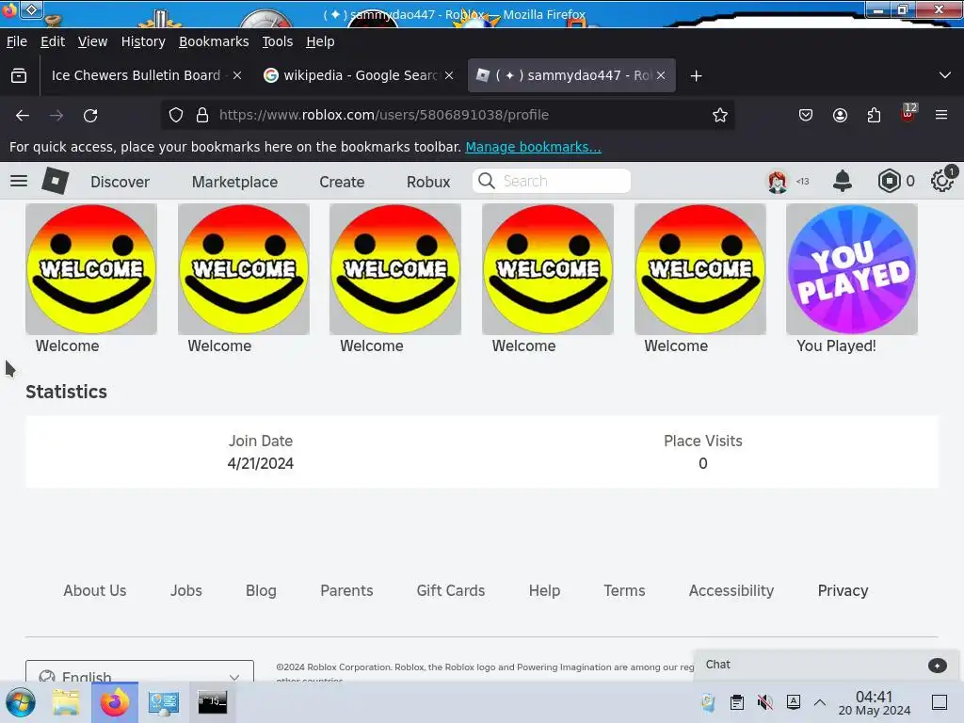The width and height of the screenshot is (964, 723).
Task: Open the footer Help link
Action: (545, 591)
